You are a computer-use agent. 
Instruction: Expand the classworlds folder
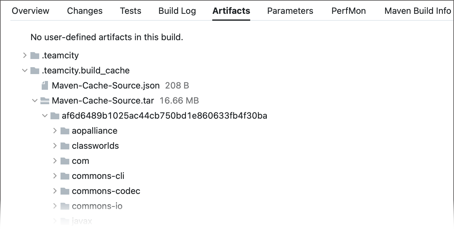tap(55, 146)
